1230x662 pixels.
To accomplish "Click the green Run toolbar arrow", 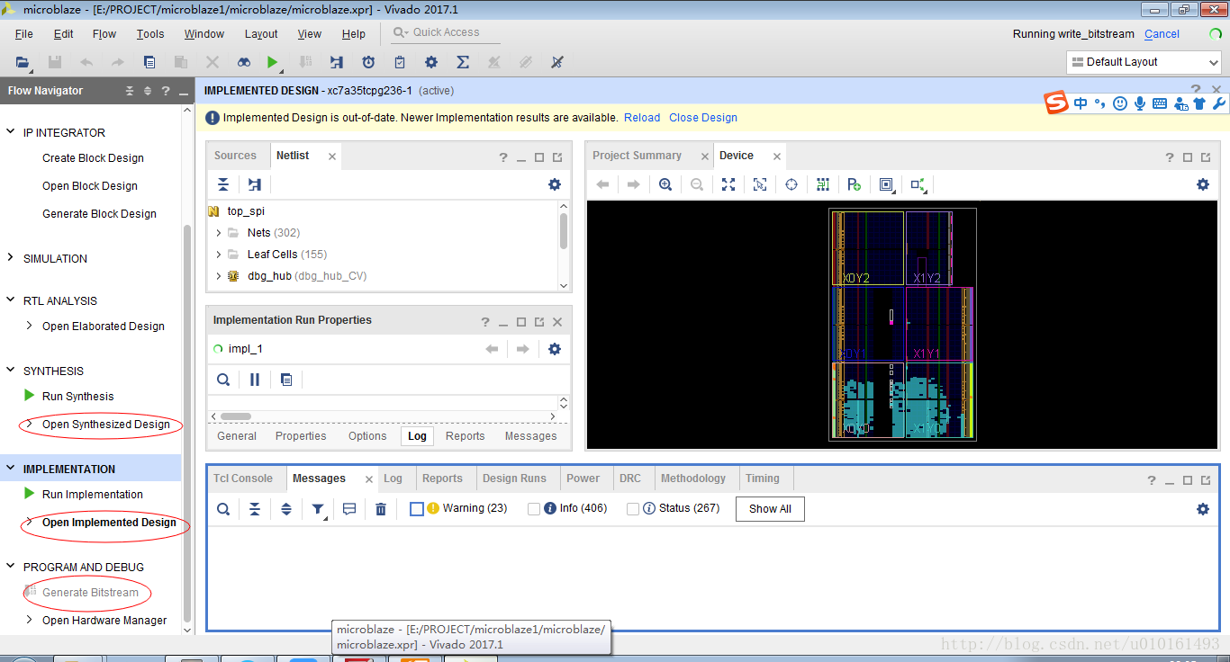I will (272, 62).
